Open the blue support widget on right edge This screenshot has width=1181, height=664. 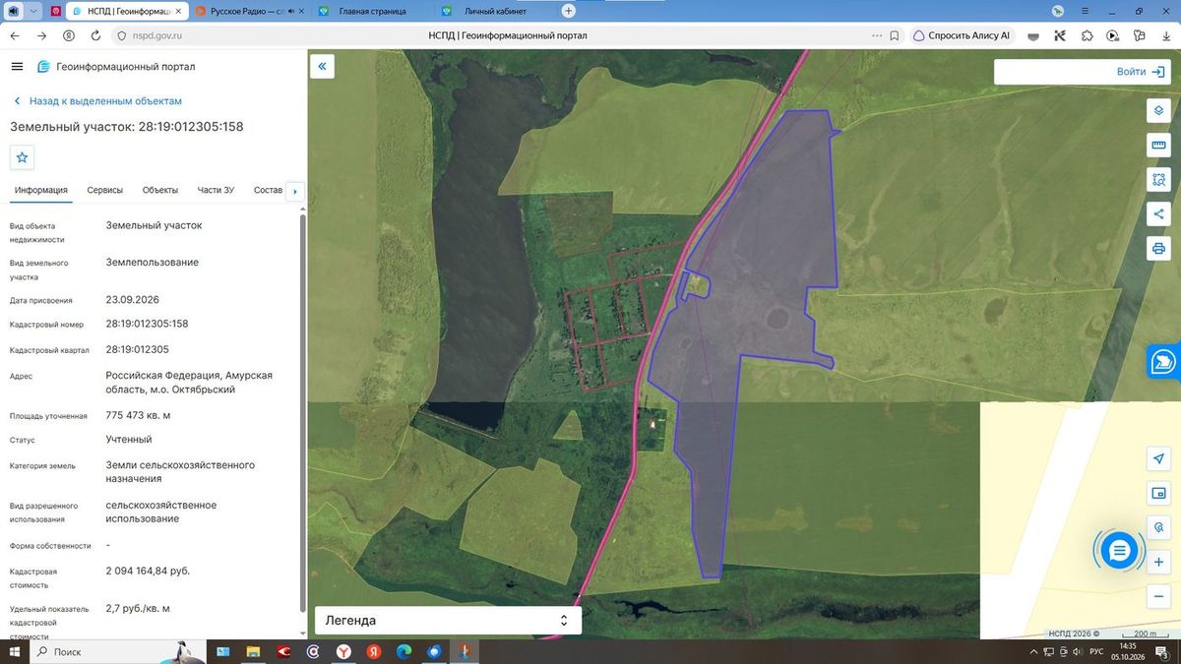point(1163,362)
